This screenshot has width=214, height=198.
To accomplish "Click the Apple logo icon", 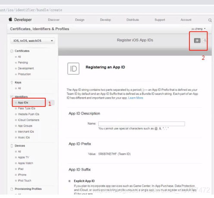I will [10, 19].
